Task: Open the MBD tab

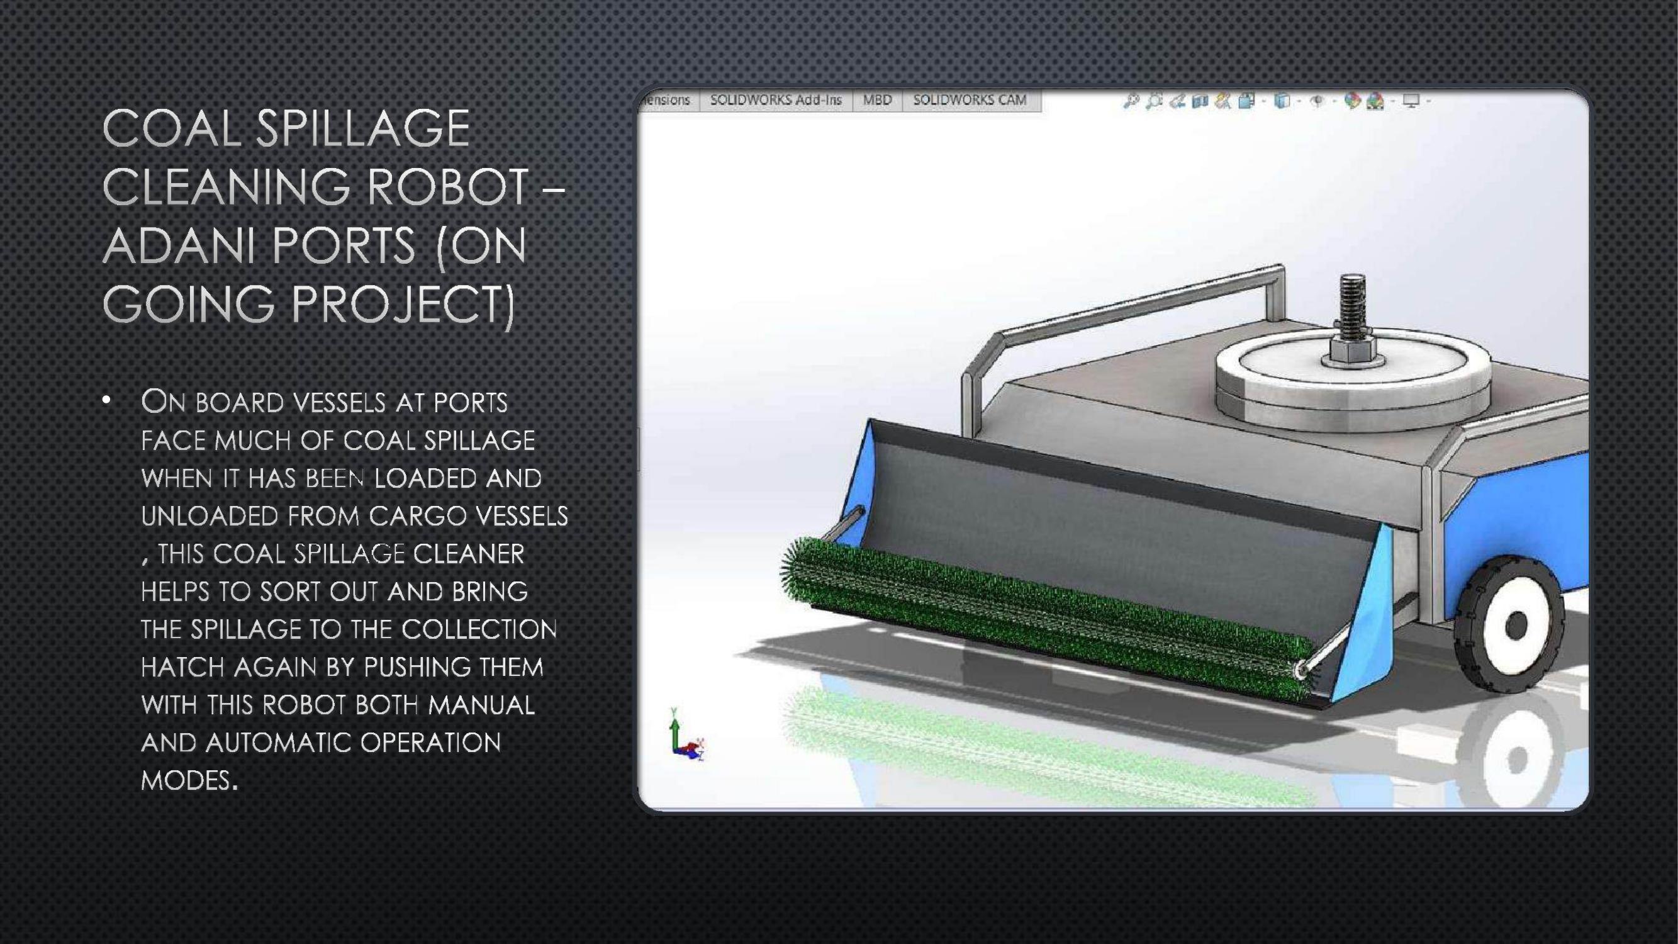Action: coord(877,100)
